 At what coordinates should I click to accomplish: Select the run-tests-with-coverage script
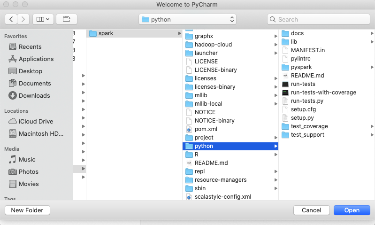[323, 93]
